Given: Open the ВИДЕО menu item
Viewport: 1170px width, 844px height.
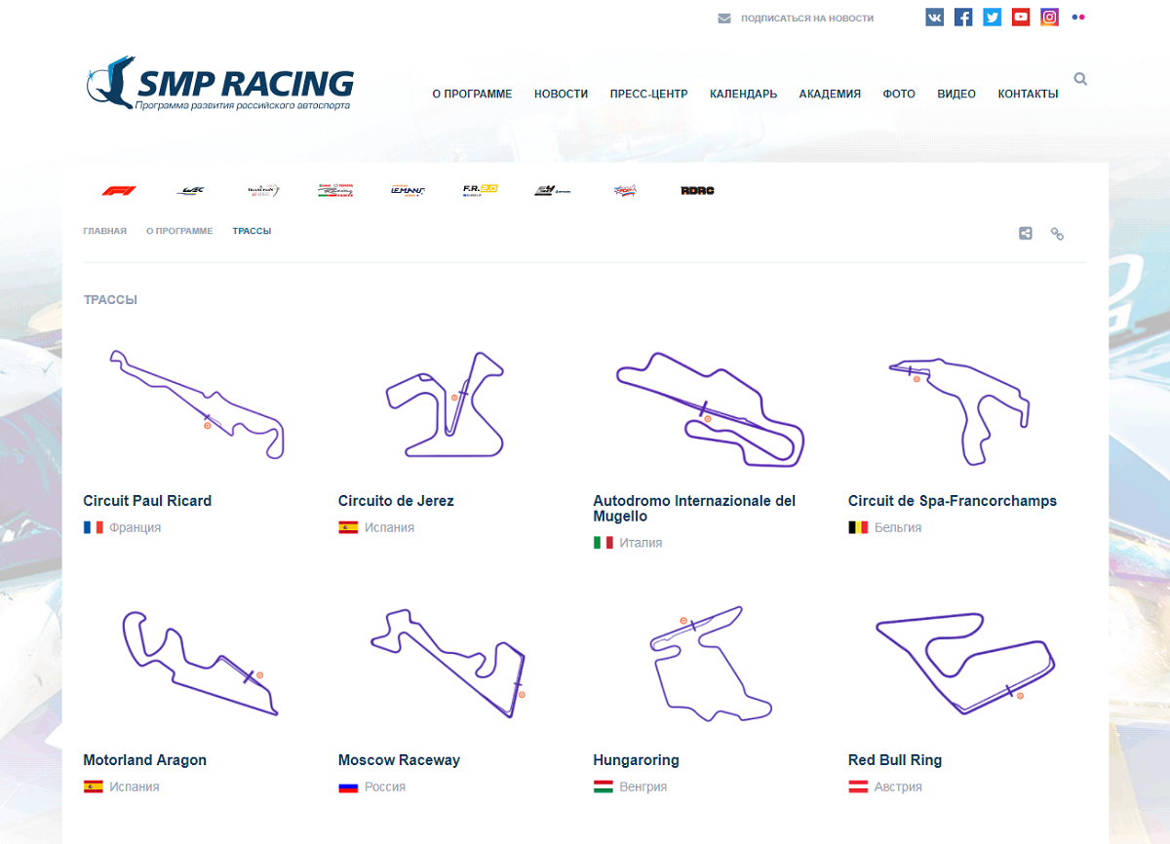Looking at the screenshot, I should pyautogui.click(x=956, y=94).
